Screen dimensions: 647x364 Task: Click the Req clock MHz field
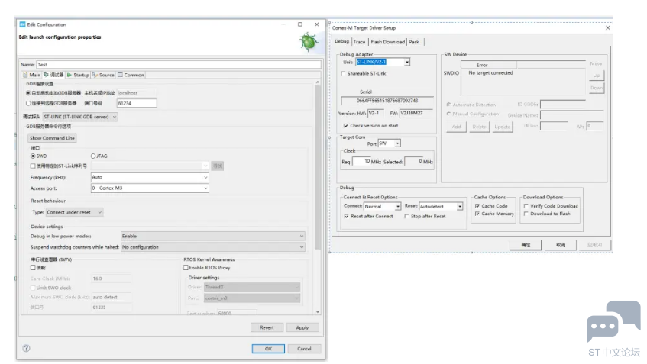(361, 162)
